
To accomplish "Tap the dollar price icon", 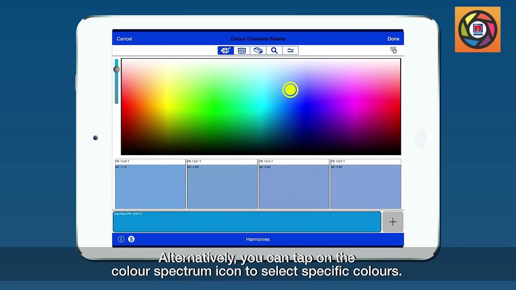I will 131,239.
